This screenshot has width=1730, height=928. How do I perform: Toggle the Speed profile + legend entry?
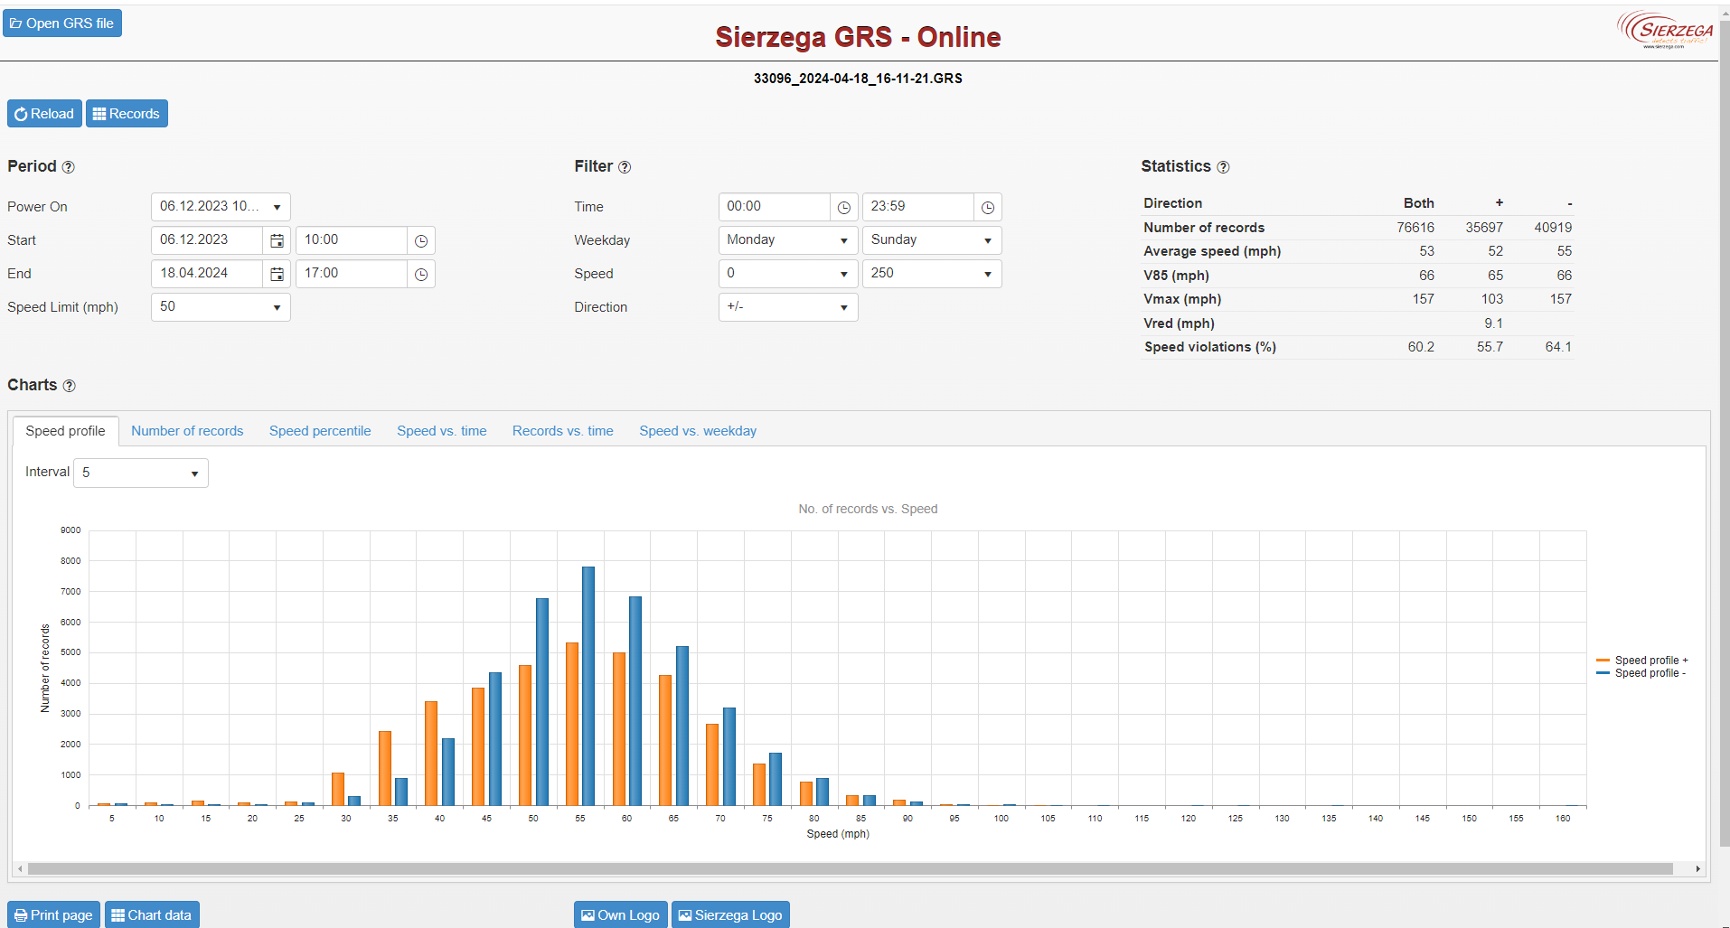click(x=1642, y=661)
